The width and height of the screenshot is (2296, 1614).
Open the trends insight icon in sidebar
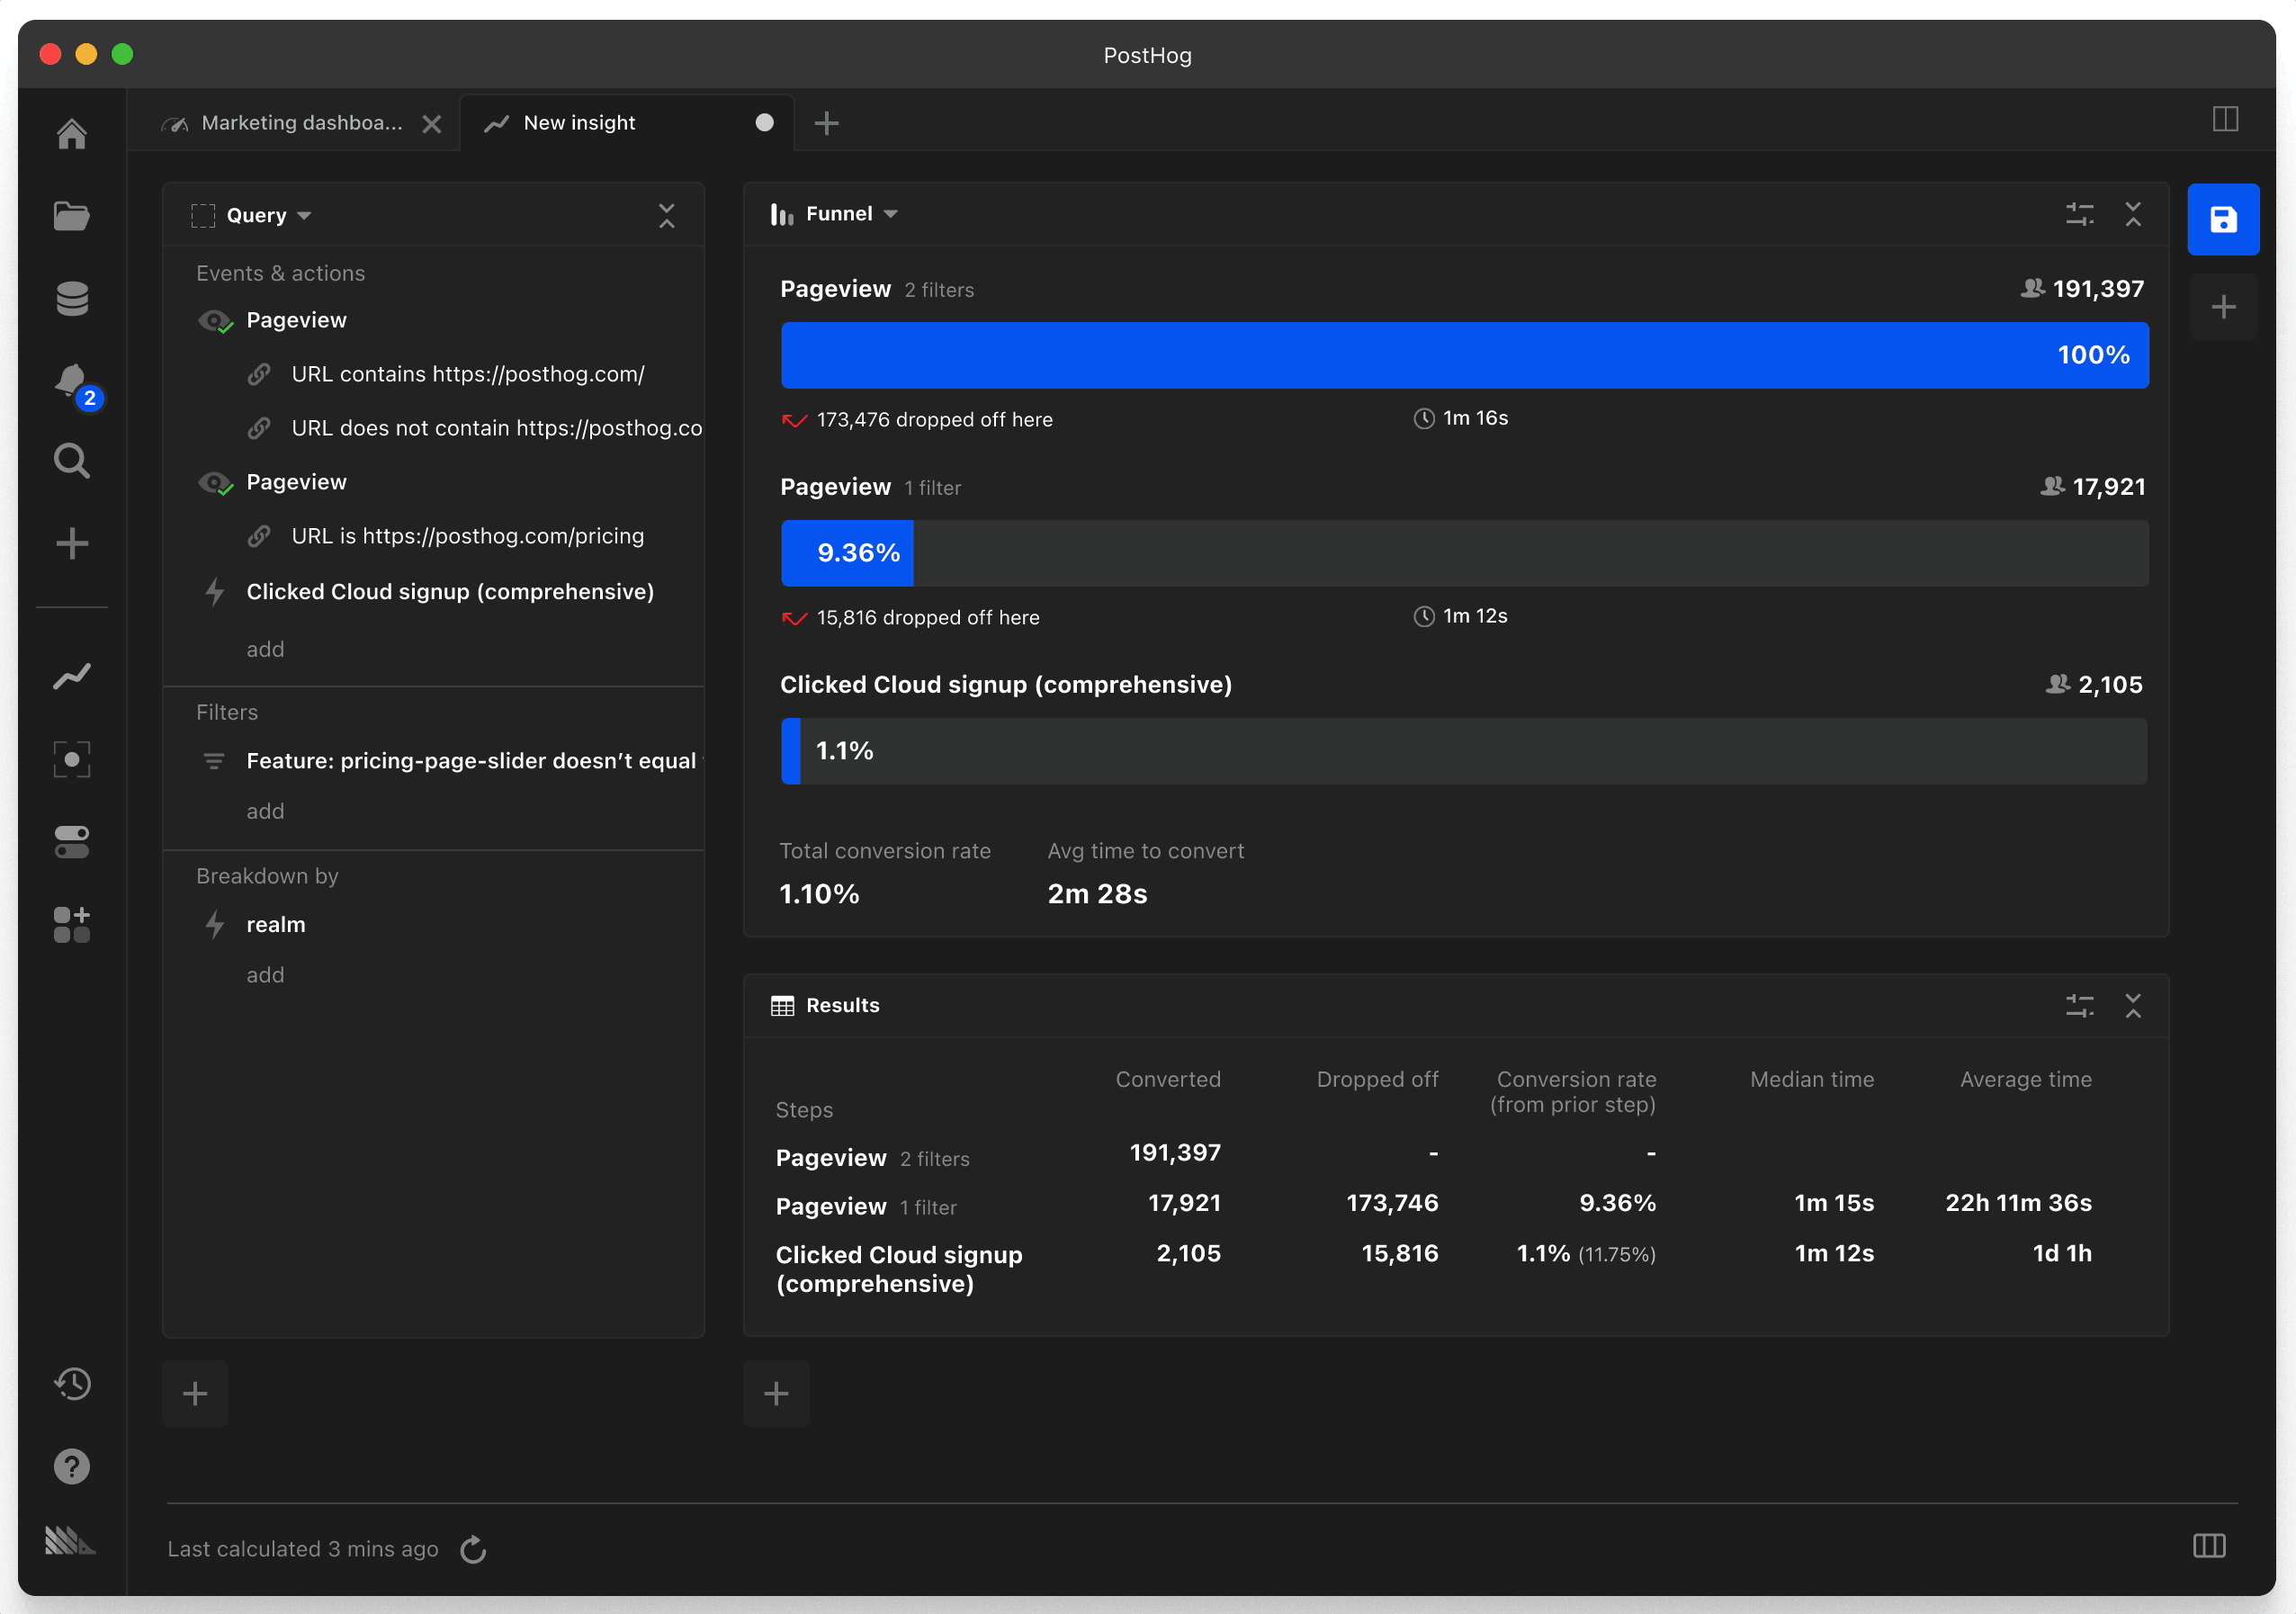(x=71, y=677)
